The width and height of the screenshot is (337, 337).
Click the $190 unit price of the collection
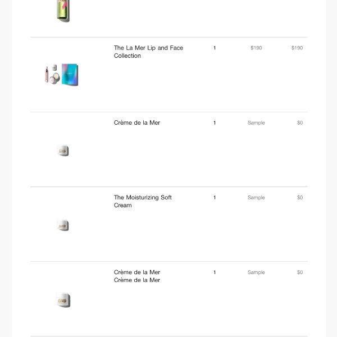pos(256,48)
